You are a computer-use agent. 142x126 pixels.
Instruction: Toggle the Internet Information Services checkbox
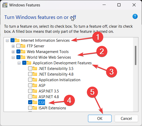tap(13, 40)
